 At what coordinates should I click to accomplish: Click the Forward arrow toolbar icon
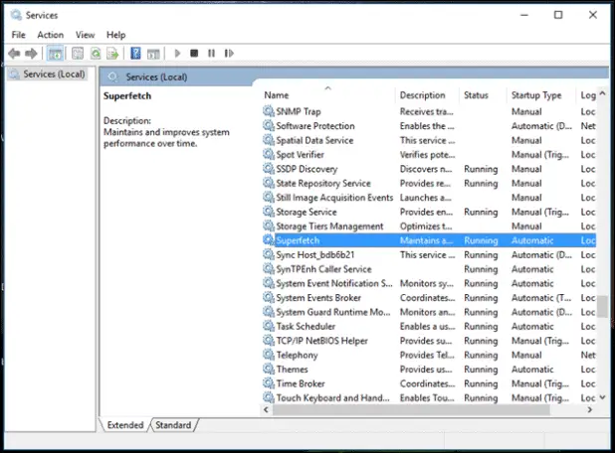pos(31,54)
